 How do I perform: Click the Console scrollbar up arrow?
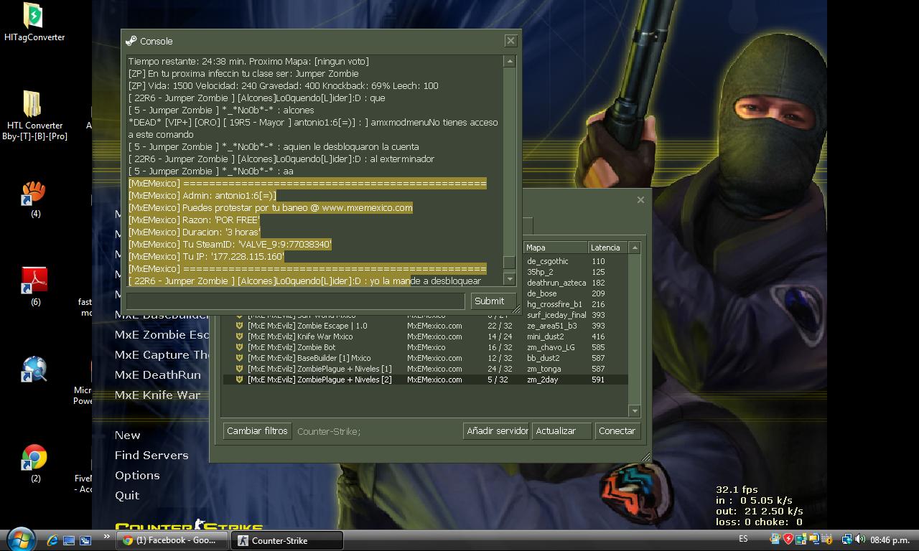coord(510,62)
